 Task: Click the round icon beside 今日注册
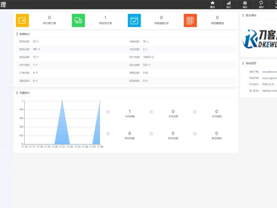[151, 112]
